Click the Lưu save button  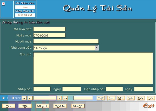click(x=150, y=98)
